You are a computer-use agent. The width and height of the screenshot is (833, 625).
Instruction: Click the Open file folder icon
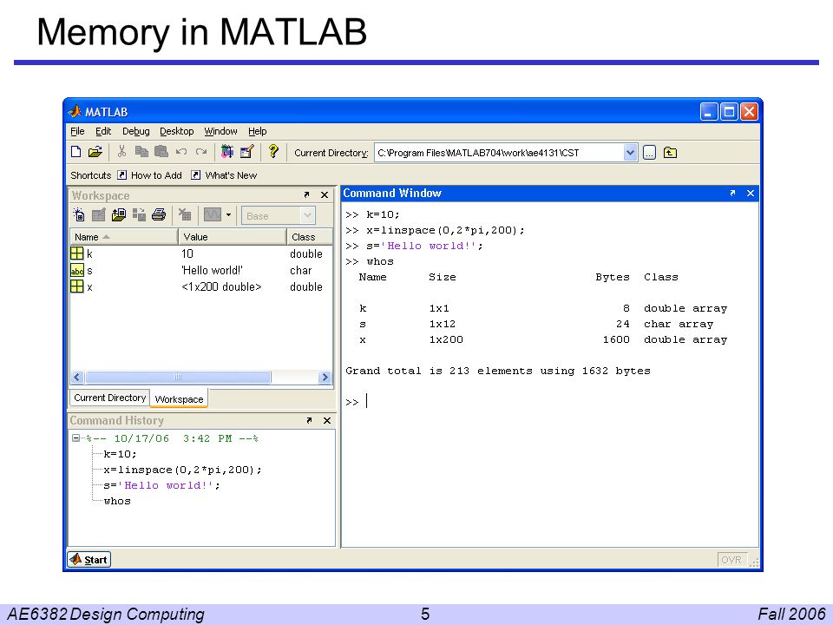(x=95, y=152)
